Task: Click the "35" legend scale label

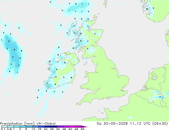Action: 64,129
